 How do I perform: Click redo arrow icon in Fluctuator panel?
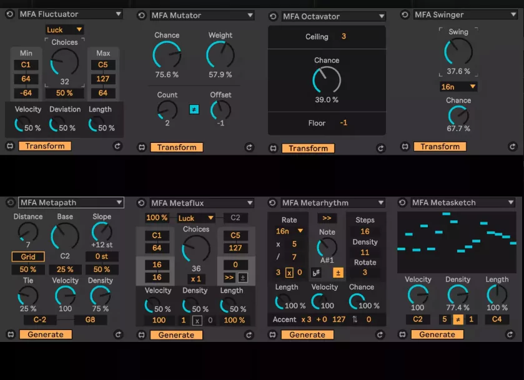pyautogui.click(x=117, y=146)
